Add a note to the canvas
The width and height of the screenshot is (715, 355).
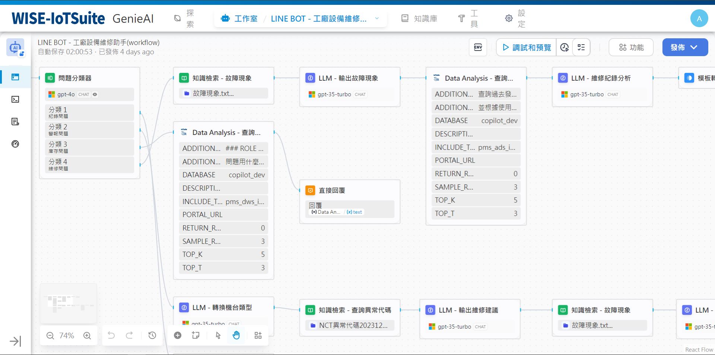196,335
